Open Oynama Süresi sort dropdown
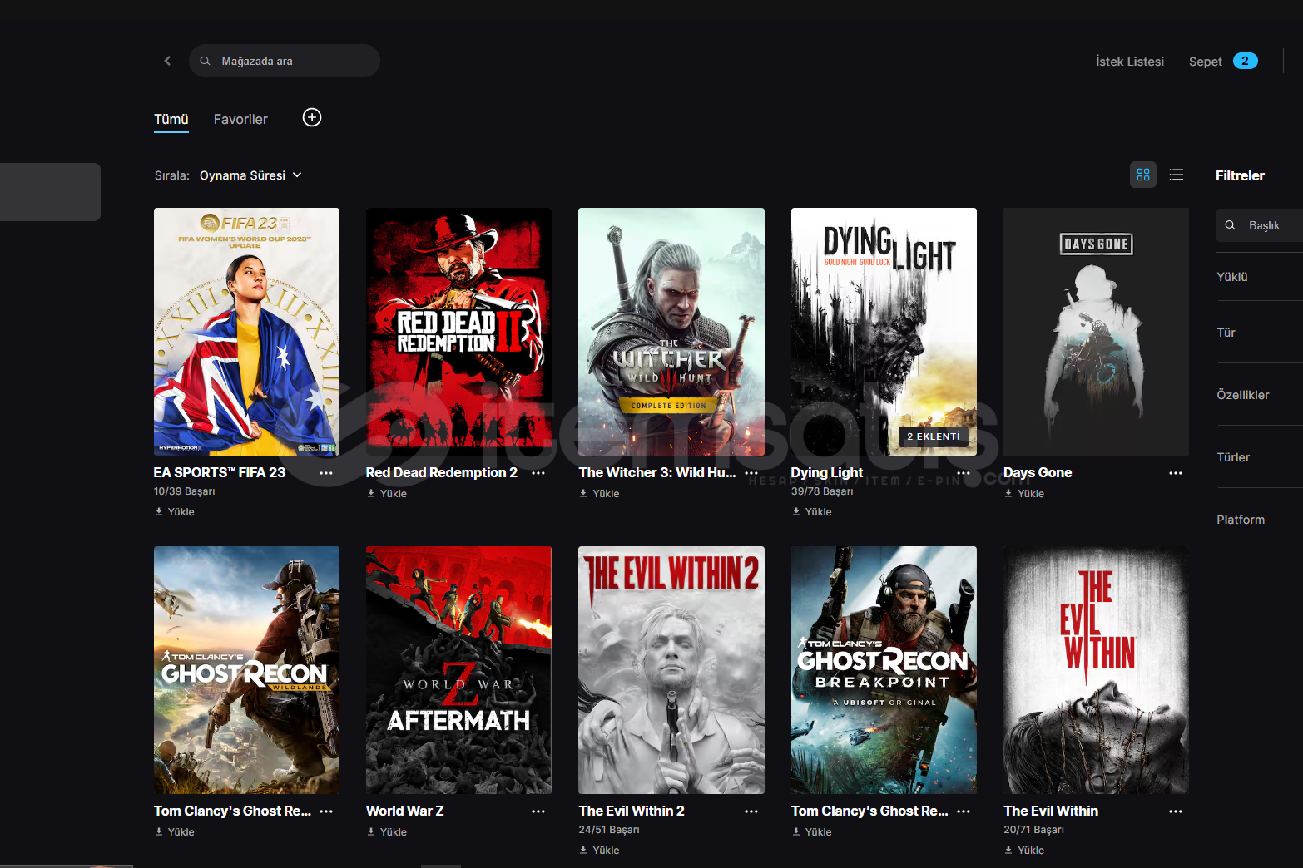Image resolution: width=1303 pixels, height=868 pixels. click(250, 175)
